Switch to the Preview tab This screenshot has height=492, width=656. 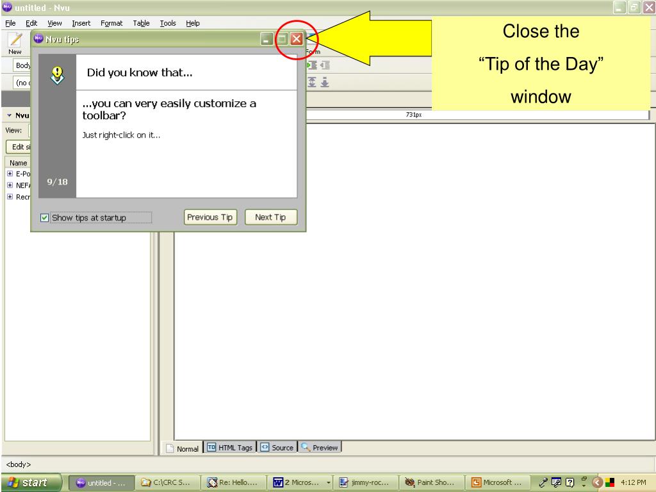pos(320,447)
